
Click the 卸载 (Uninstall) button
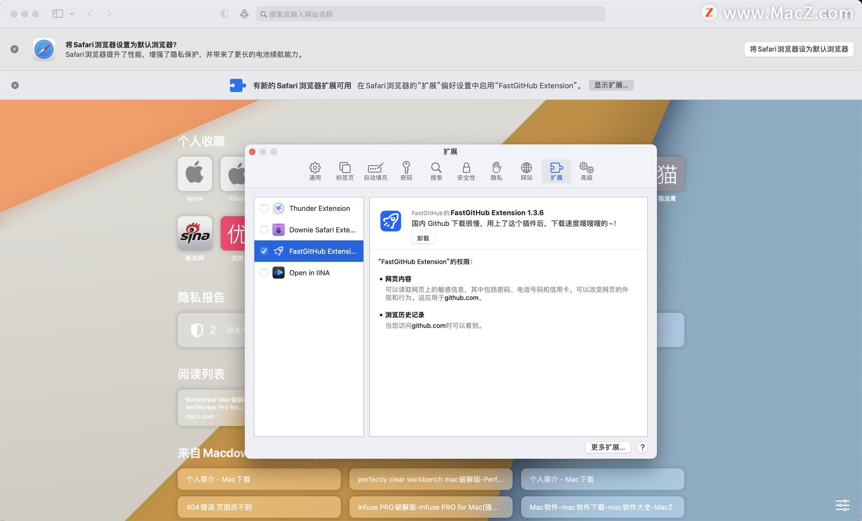click(x=423, y=238)
